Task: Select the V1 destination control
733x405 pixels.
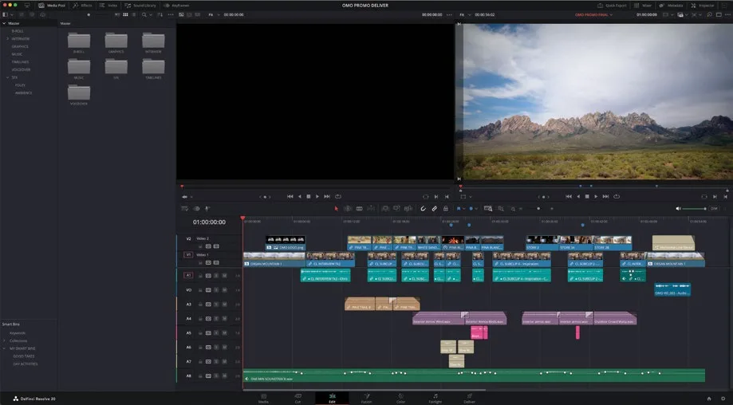Action: (188, 254)
